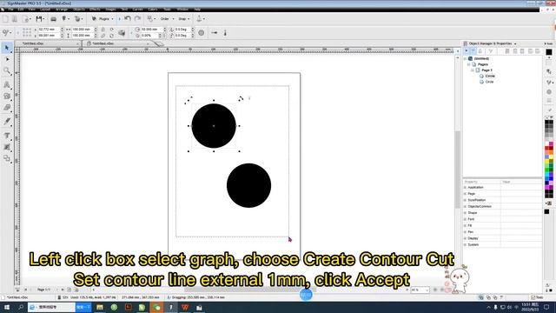Select the pointer Select tool in toolbox
The image size is (556, 313).
[7, 48]
